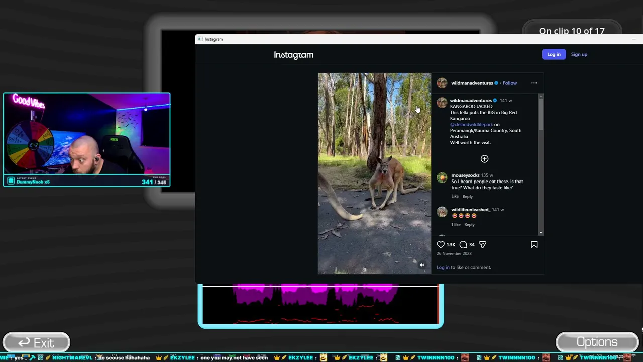The image size is (643, 362).
Task: Click the Exit button
Action: point(36,343)
